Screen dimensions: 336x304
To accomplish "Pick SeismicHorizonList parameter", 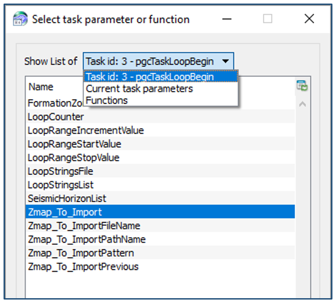I will pyautogui.click(x=67, y=198).
